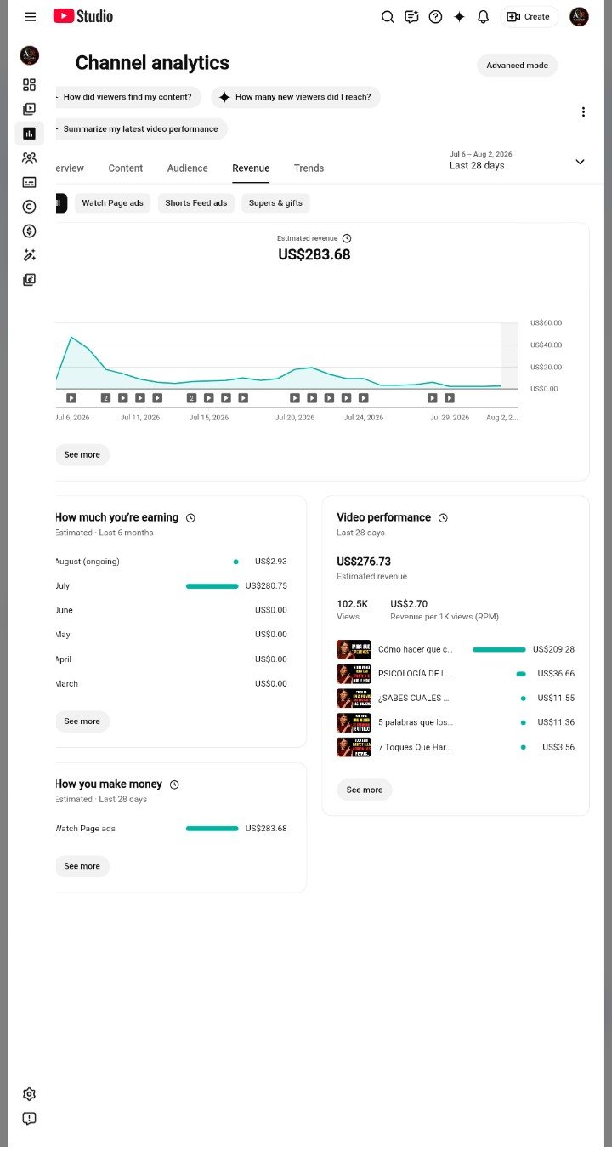Click the Advanced mode button
The image size is (612, 1152).
pos(517,66)
